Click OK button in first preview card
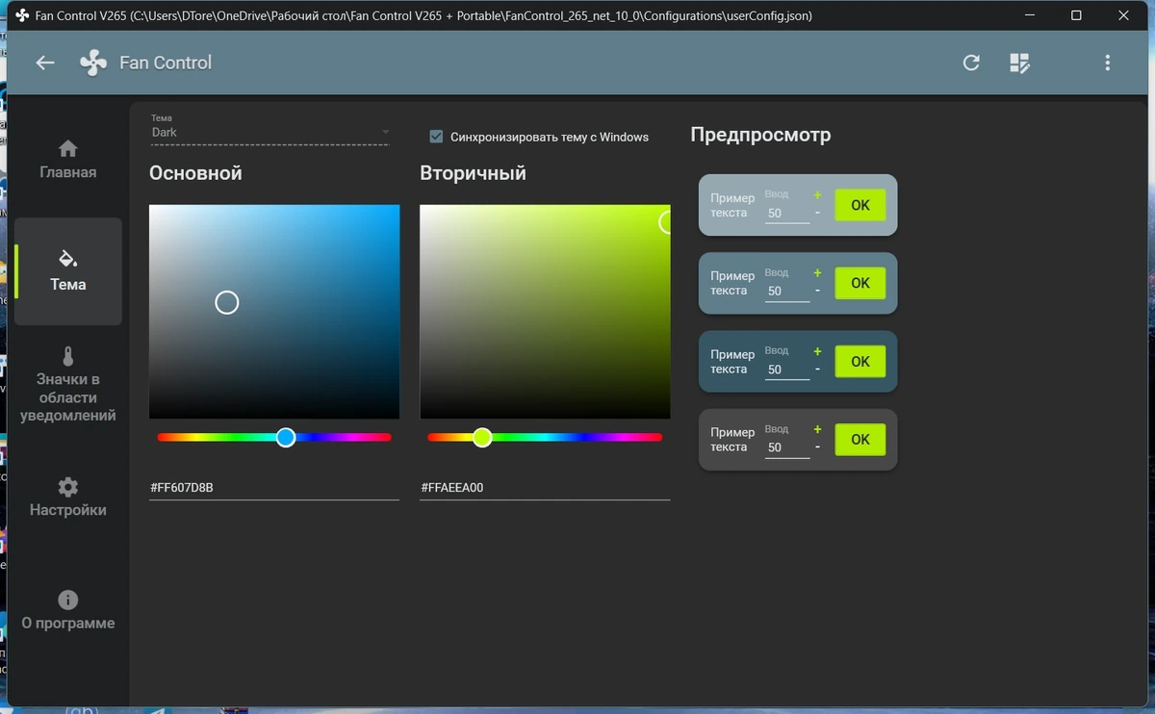Screen dimensions: 1155x714 pyautogui.click(x=860, y=205)
